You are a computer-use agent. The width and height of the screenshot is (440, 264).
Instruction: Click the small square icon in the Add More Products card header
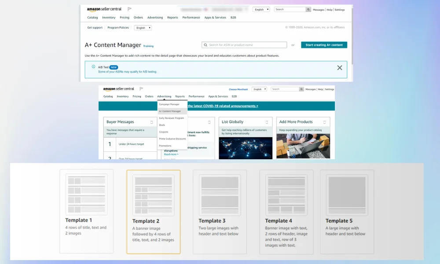tap(324, 122)
